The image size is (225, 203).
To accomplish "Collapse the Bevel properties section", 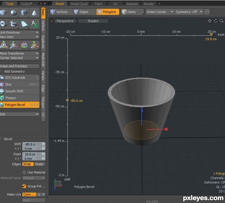I will 1,139.
